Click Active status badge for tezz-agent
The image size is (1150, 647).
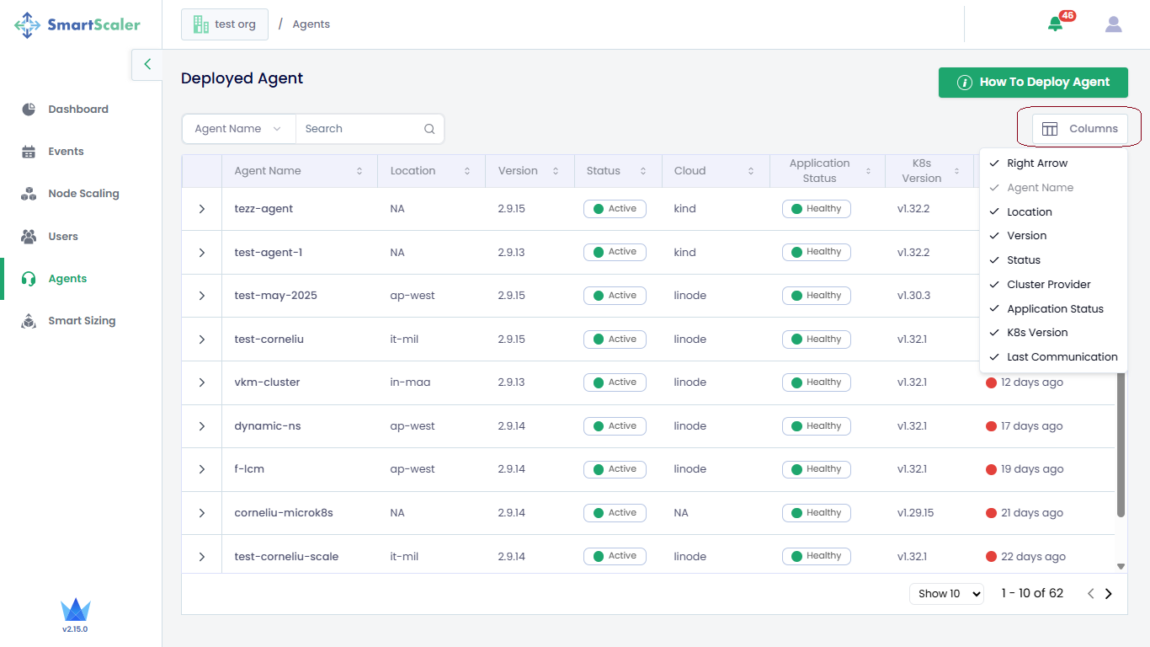pos(615,209)
